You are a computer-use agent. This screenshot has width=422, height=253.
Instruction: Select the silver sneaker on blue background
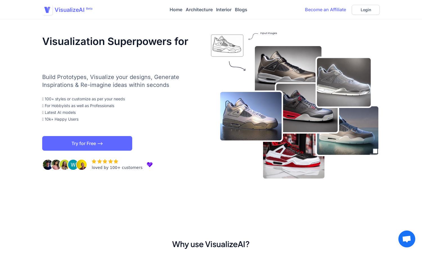click(x=251, y=116)
